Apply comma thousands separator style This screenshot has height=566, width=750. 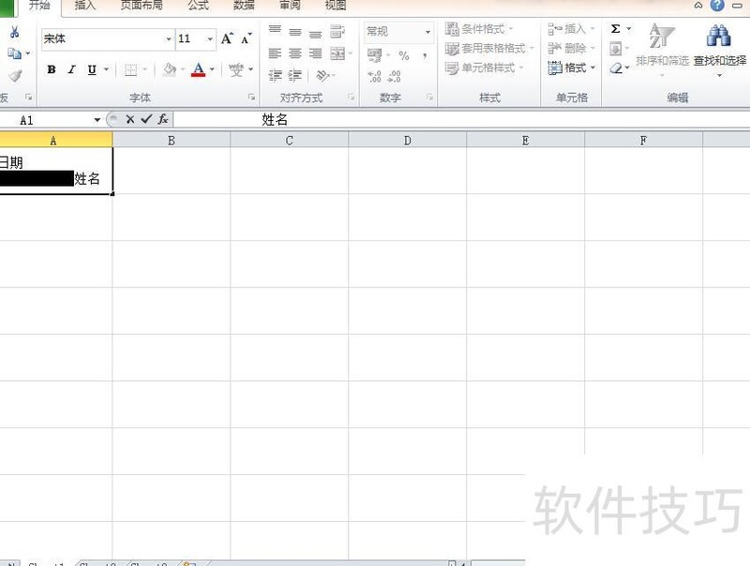tap(425, 55)
